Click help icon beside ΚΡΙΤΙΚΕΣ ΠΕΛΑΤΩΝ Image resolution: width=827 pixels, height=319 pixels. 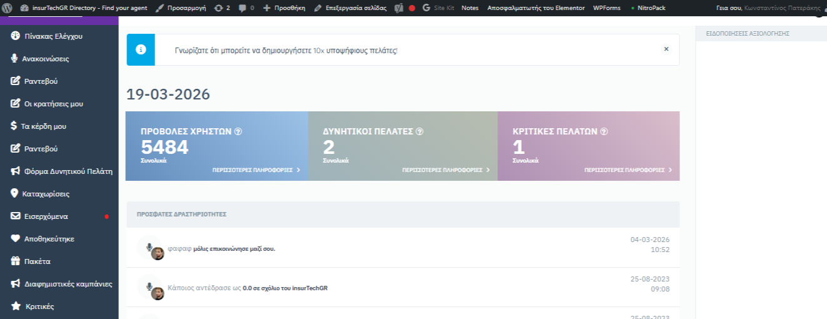click(x=604, y=132)
